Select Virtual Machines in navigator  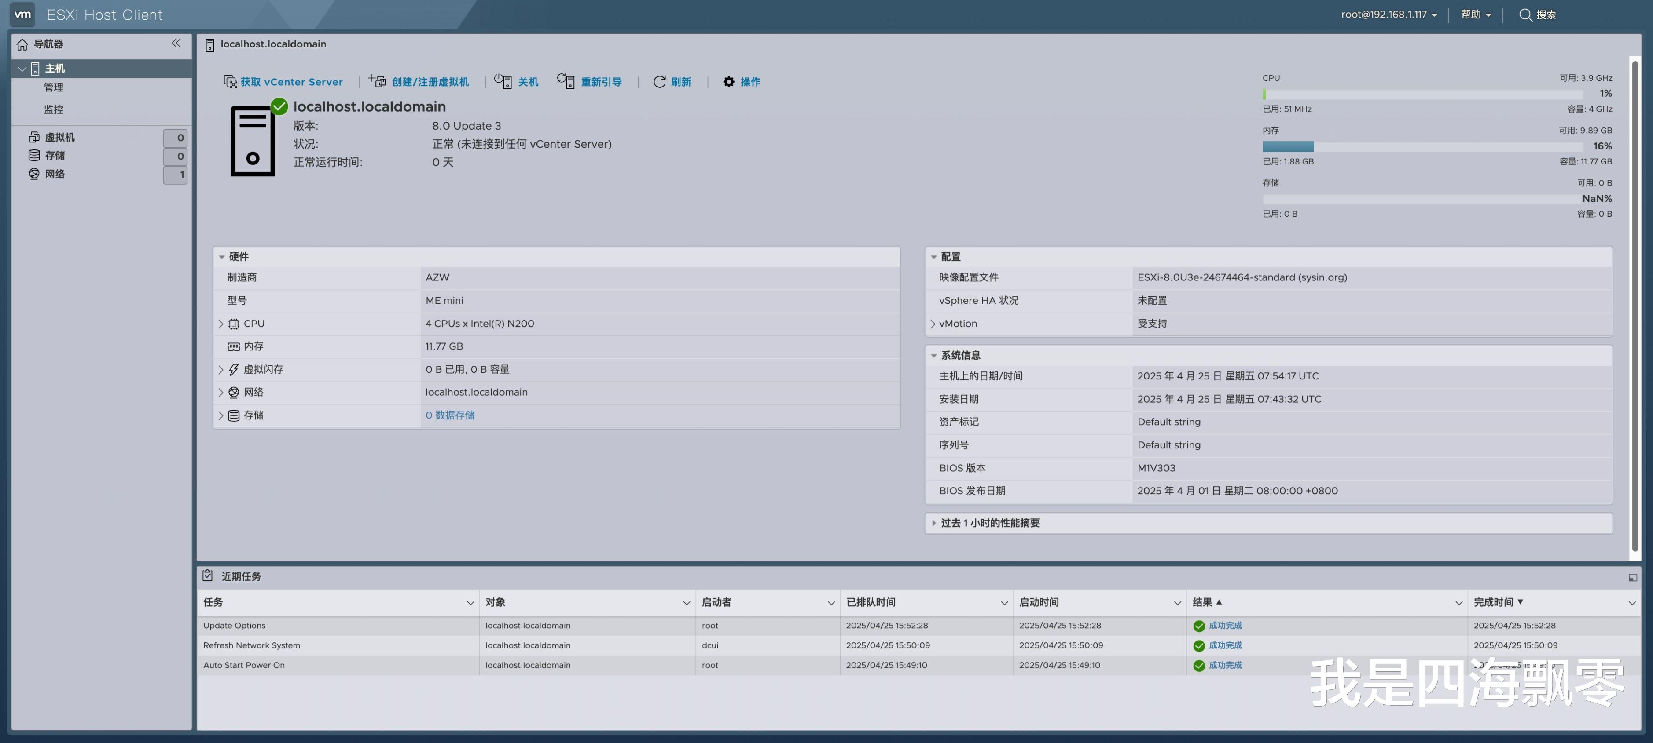point(60,137)
